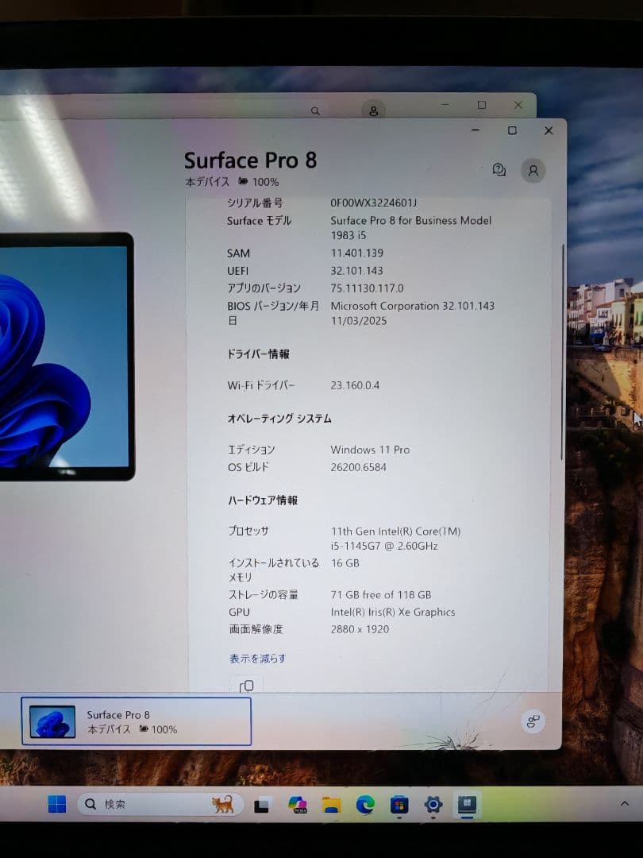643x858 pixels.
Task: Open File Explorer from the taskbar
Action: coord(331,805)
